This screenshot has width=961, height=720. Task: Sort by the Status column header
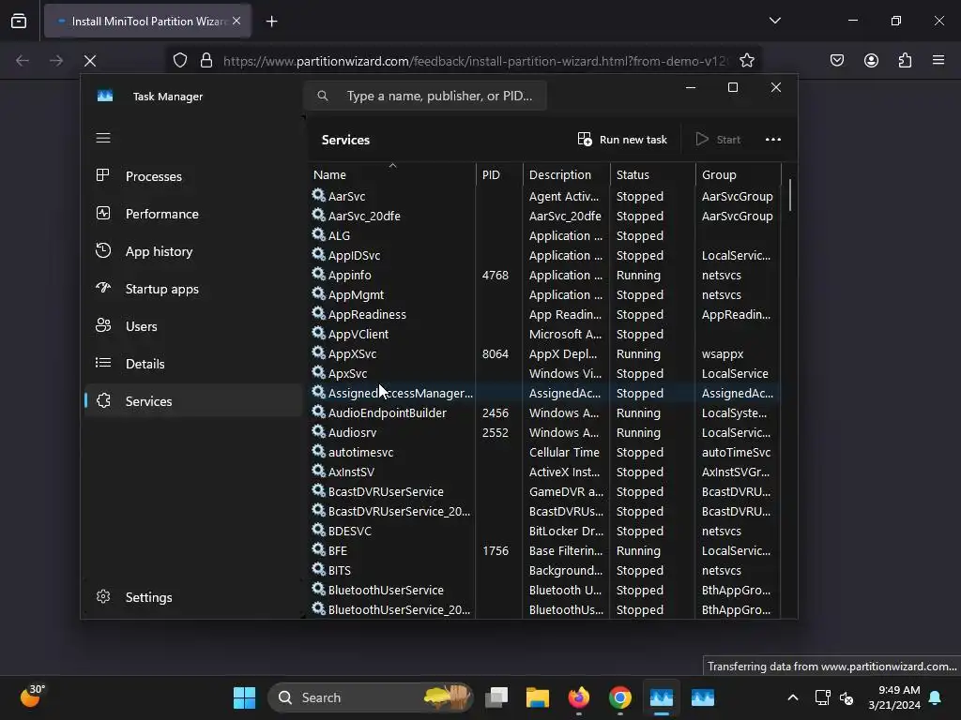pos(653,174)
